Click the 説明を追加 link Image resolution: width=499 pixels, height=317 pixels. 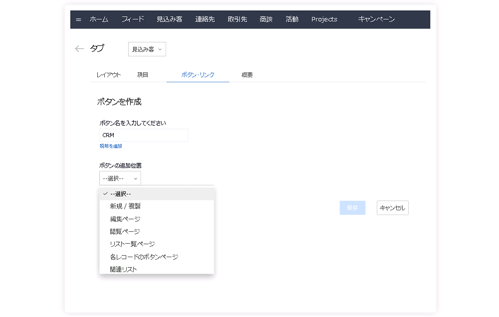pyautogui.click(x=111, y=146)
